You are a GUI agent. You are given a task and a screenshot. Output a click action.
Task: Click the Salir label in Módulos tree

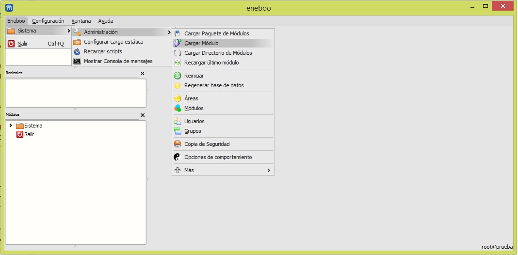[29, 134]
